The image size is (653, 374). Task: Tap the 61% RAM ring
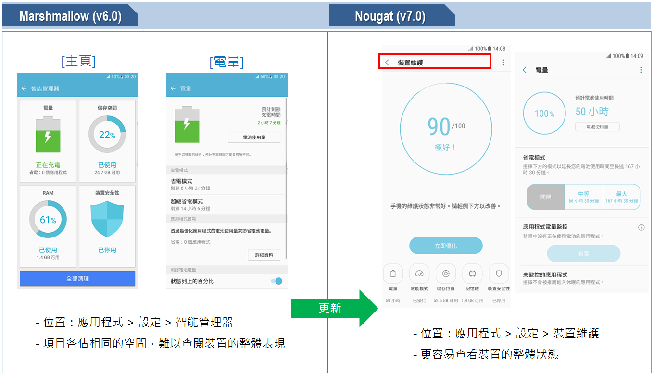pos(48,220)
